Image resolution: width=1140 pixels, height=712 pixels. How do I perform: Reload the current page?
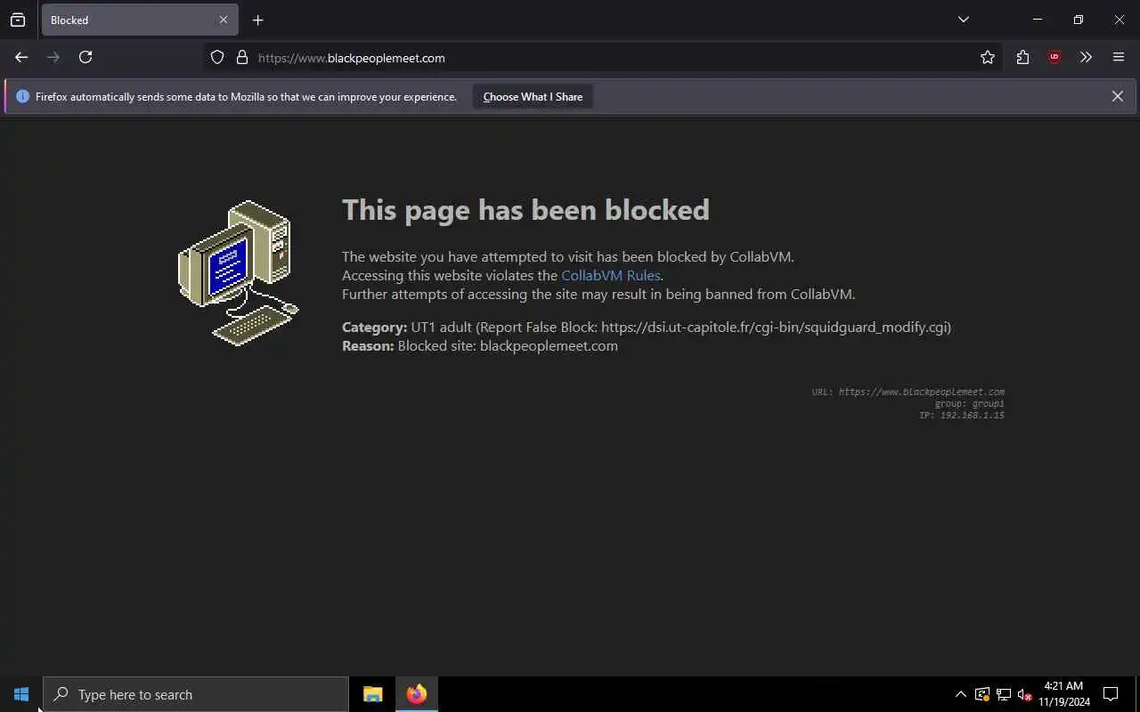tap(85, 57)
